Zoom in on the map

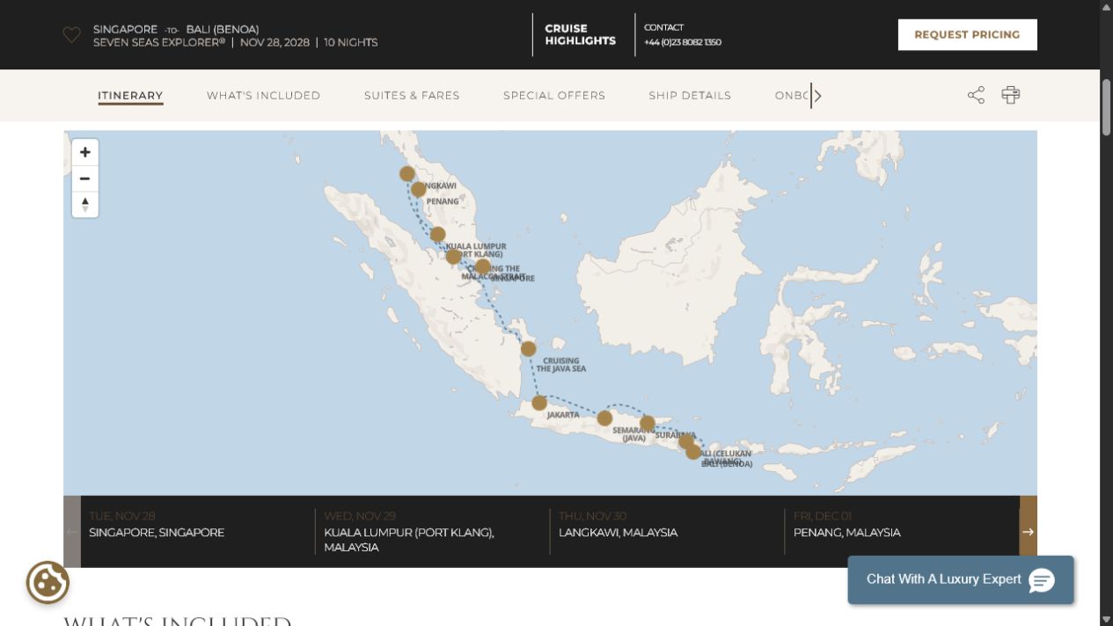(85, 152)
